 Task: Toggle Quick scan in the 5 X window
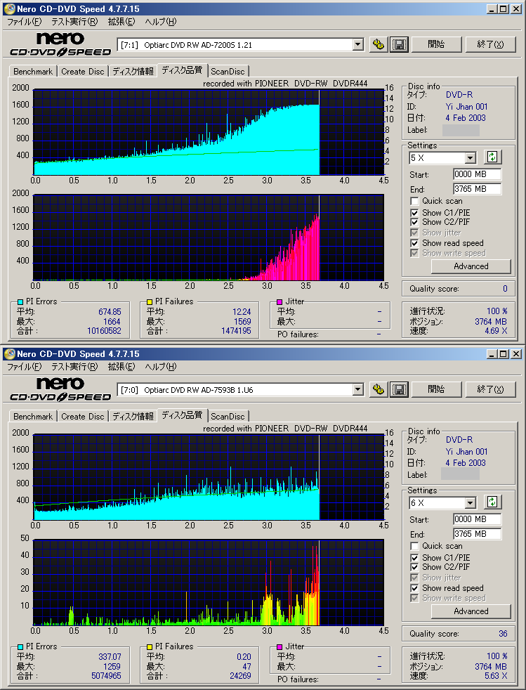(414, 201)
